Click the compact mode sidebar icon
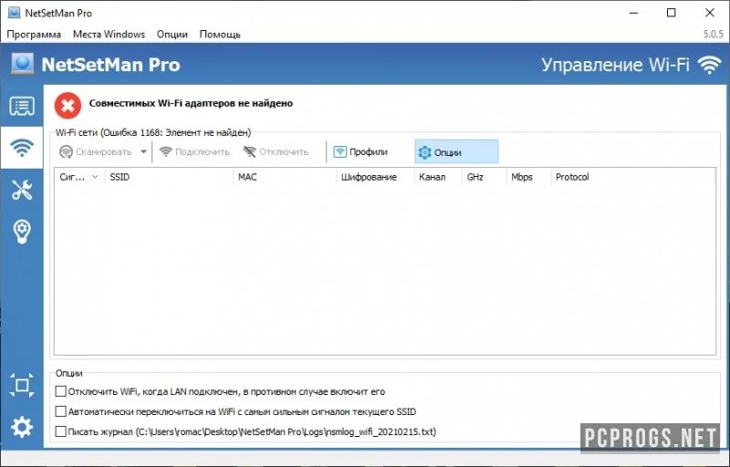This screenshot has width=730, height=467. [22, 385]
